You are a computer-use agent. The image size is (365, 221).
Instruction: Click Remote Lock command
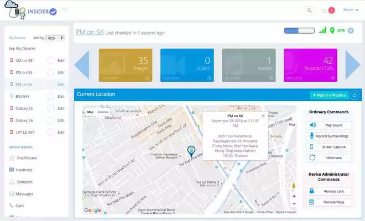pyautogui.click(x=328, y=191)
